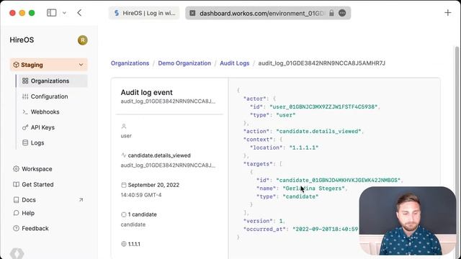Open Organizations in the sidebar
The height and width of the screenshot is (259, 461).
[x=52, y=81]
